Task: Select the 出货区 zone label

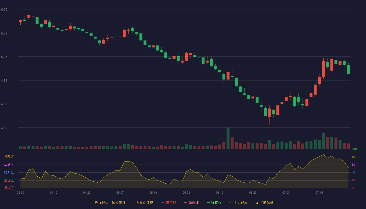Action: click(x=9, y=165)
